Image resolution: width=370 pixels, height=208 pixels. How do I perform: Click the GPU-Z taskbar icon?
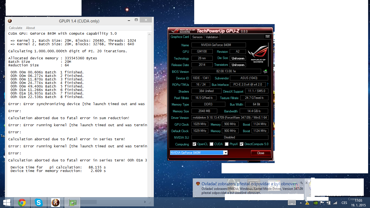[72, 202]
